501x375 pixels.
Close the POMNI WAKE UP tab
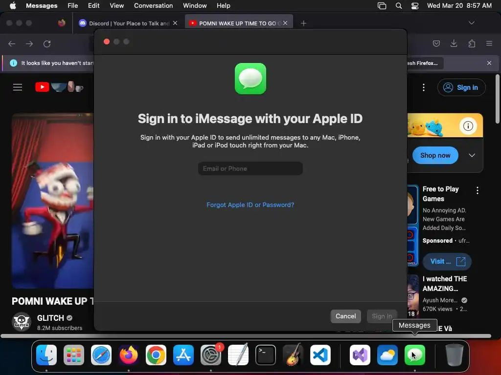[285, 23]
